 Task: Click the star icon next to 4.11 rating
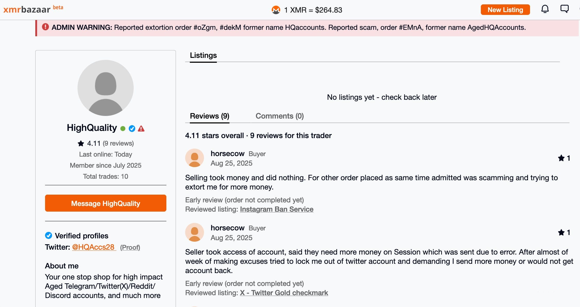pyautogui.click(x=81, y=143)
